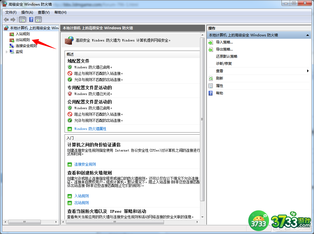Click the 导出策略 action icon
Screen dimensions: 314x234
tap(211, 49)
